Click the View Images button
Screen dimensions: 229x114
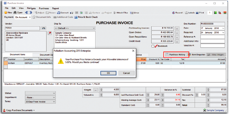[215, 55]
